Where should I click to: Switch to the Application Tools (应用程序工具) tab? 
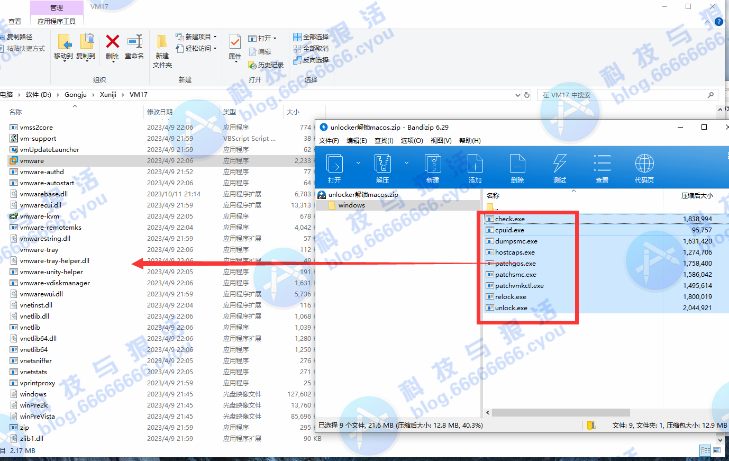[57, 21]
